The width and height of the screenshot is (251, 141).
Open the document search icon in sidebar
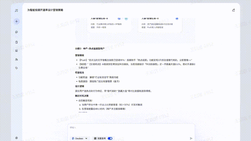(17, 42)
